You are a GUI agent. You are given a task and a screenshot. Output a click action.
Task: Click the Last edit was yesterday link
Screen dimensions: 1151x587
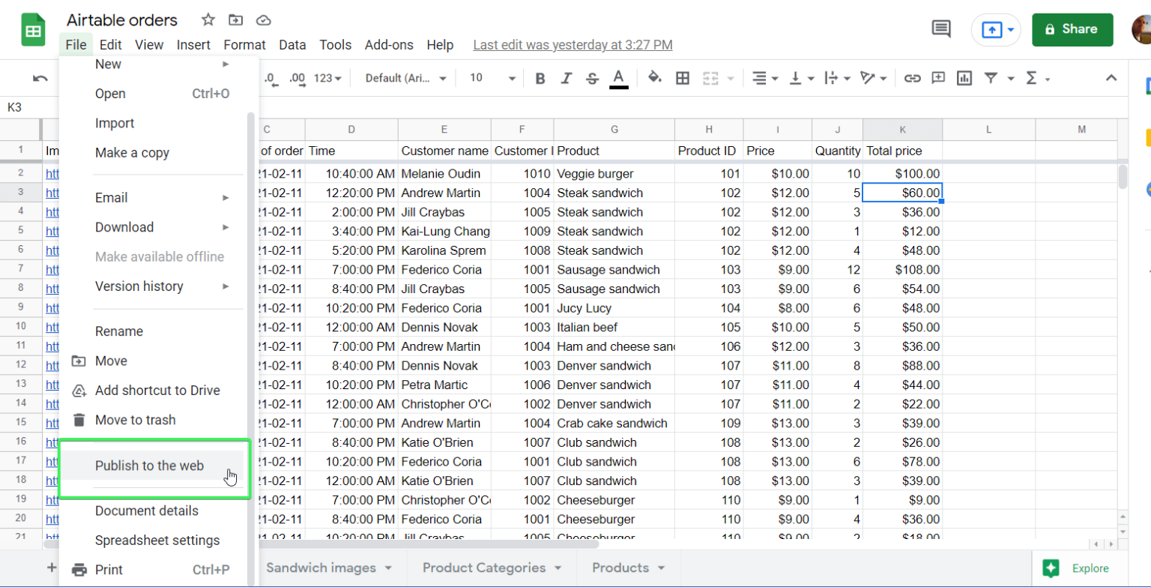572,45
